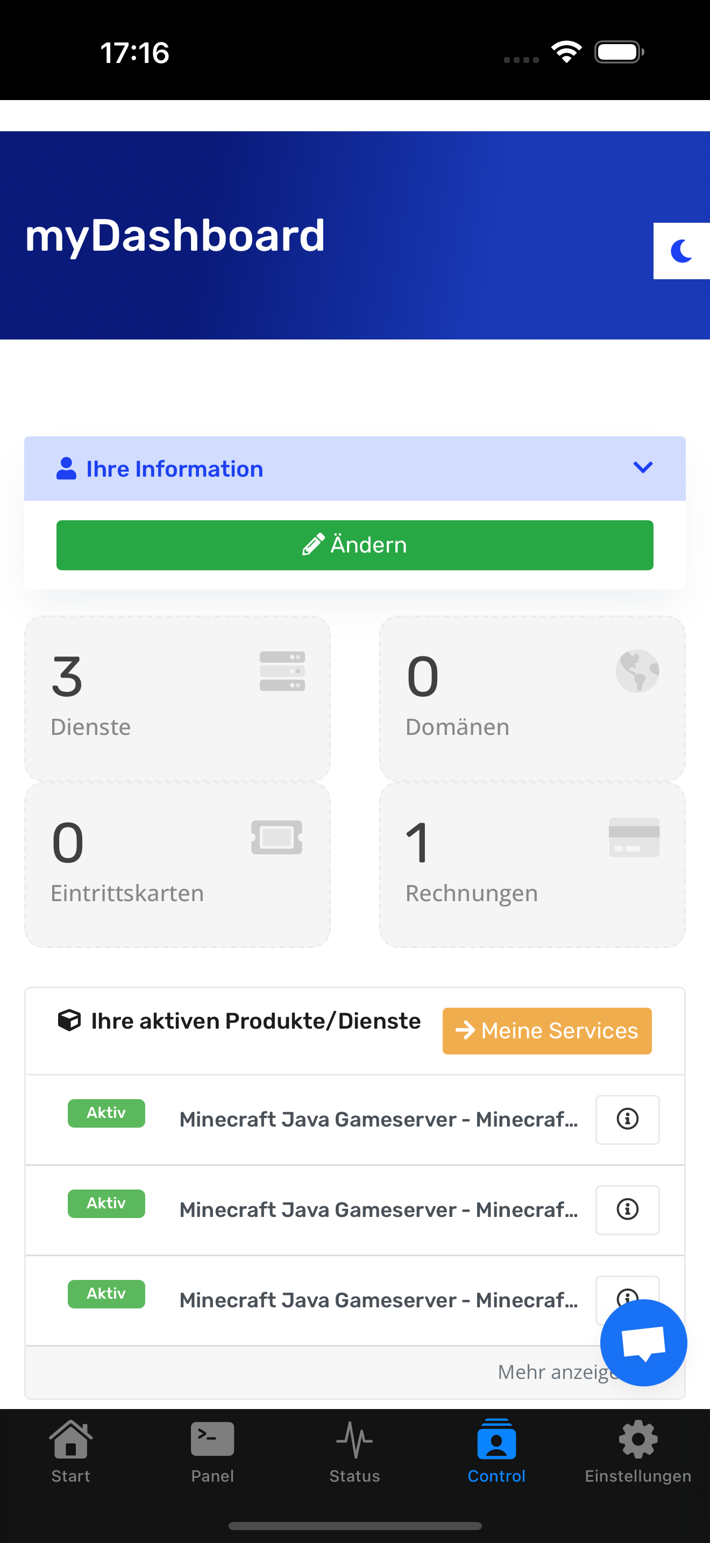The image size is (710, 1543).
Task: Click the ticket icon in Eintrittskarten card
Action: [276, 837]
